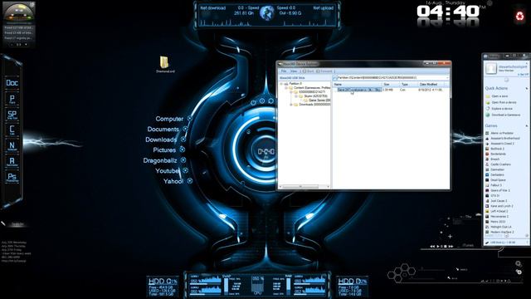Image resolution: width=531 pixels, height=299 pixels.
Task: Collapse the Partition 0 tree node
Action: pos(281,83)
